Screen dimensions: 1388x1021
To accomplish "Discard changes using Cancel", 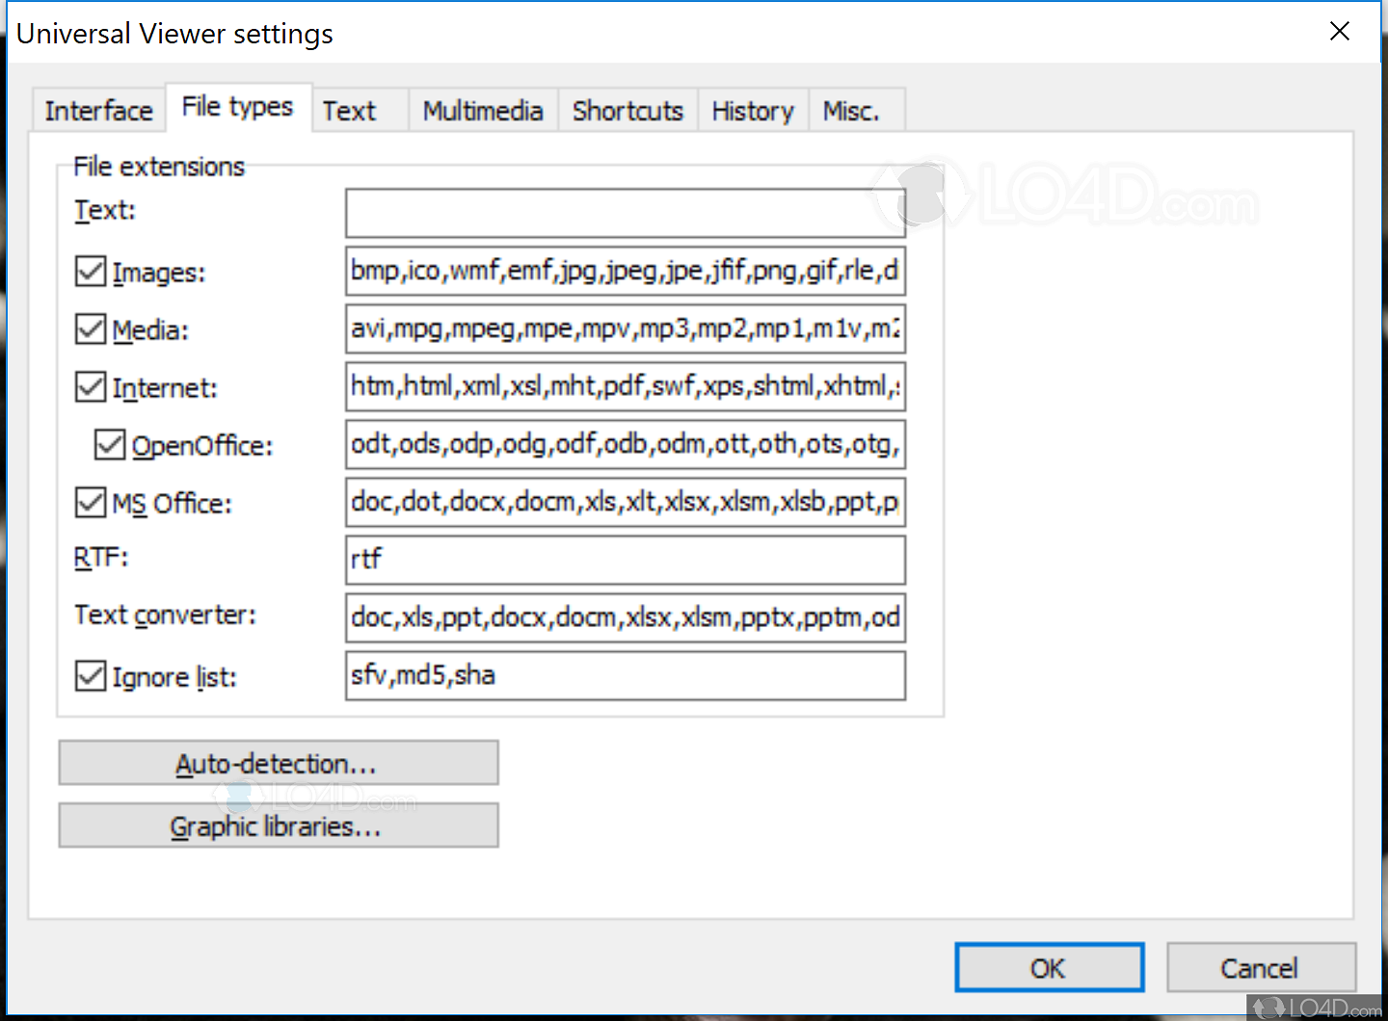I will click(x=1261, y=967).
